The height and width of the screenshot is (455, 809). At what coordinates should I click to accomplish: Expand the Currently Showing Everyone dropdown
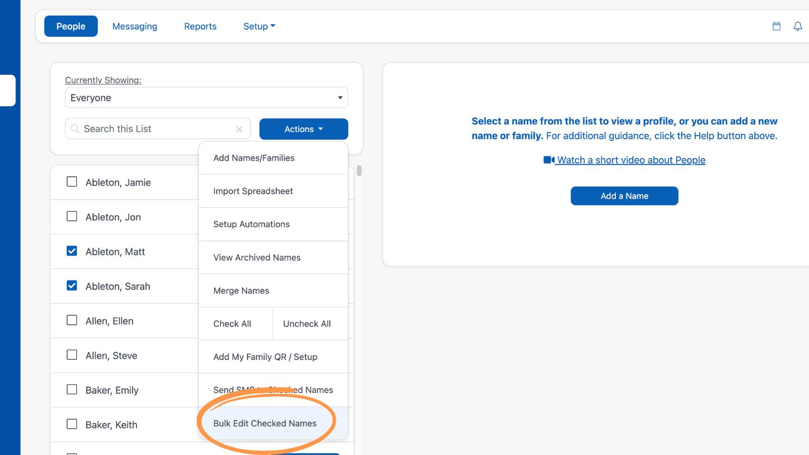[x=206, y=98]
